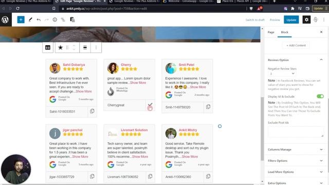Click the block parent column icon
Image resolution: width=329 pixels, height=185 pixels.
click(x=48, y=48)
